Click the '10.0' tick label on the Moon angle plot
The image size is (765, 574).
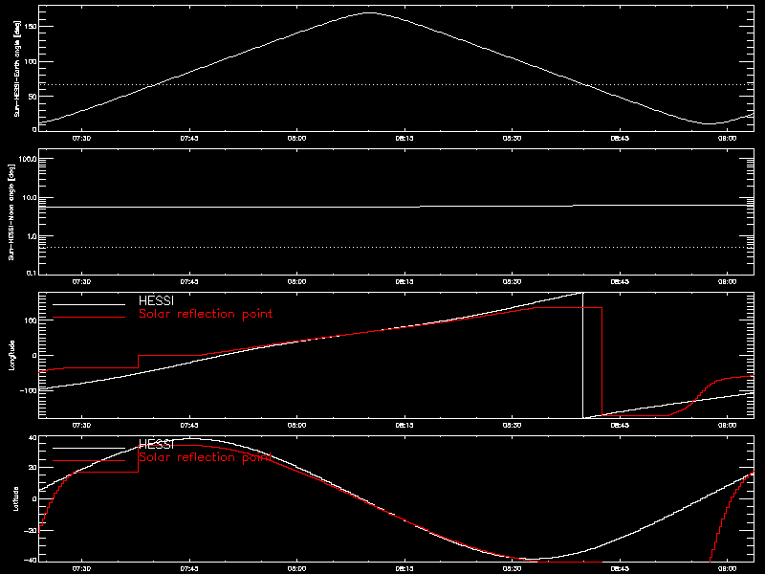pyautogui.click(x=30, y=198)
